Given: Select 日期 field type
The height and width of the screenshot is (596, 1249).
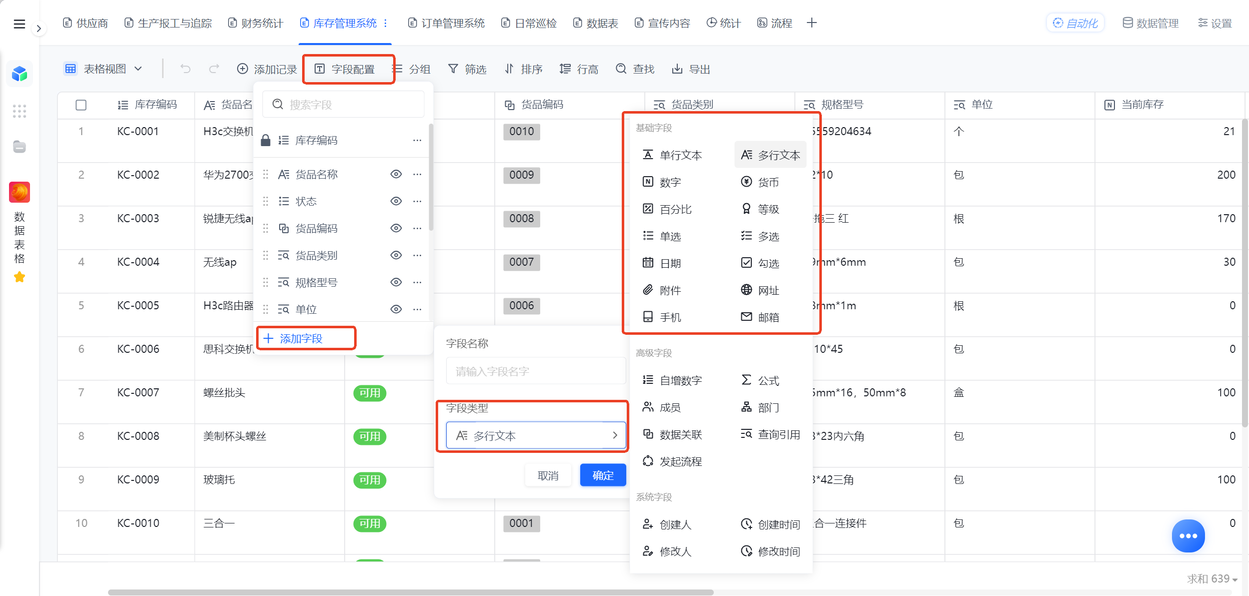Looking at the screenshot, I should (x=662, y=263).
